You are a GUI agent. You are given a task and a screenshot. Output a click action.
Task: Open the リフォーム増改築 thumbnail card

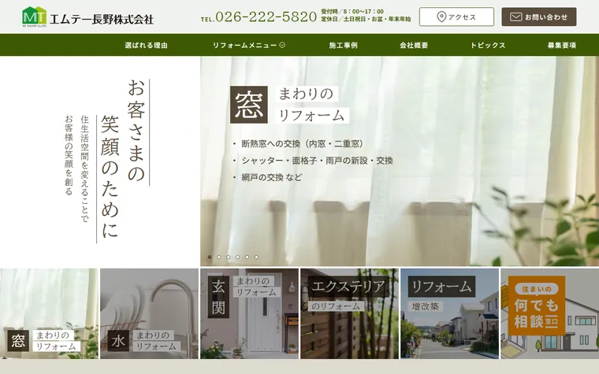tap(449, 313)
